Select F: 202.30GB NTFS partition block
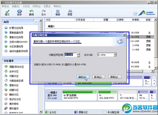This screenshot has width=158, height=115. [107, 95]
